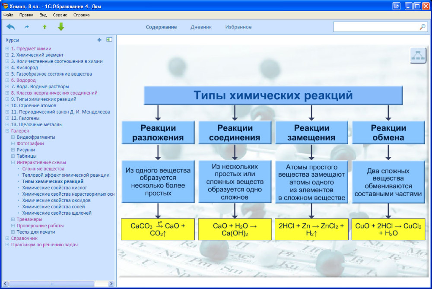Click the large green down arrow
The height and width of the screenshot is (289, 432).
pos(61,27)
